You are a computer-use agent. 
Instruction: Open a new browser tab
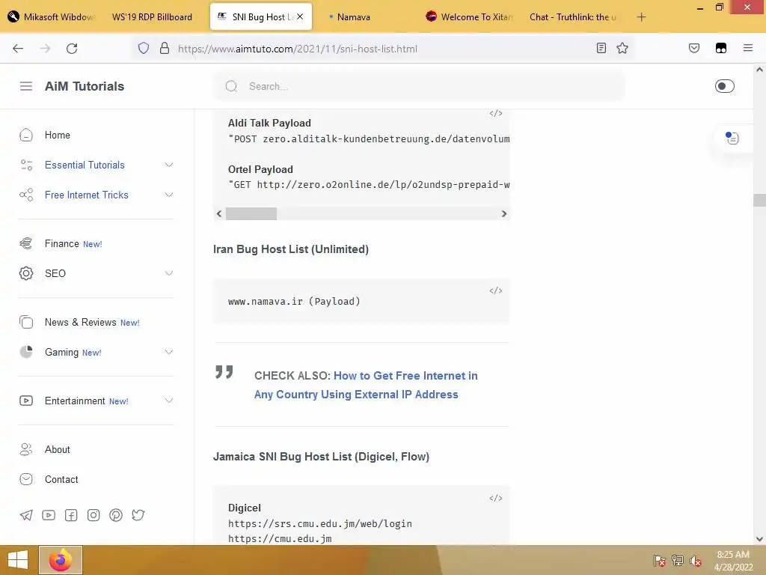click(x=641, y=17)
